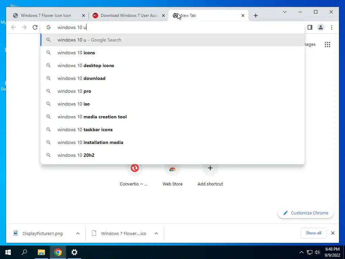The width and height of the screenshot is (345, 259).
Task: Close the Download Windows 7 User Acco tab
Action: 163,16
